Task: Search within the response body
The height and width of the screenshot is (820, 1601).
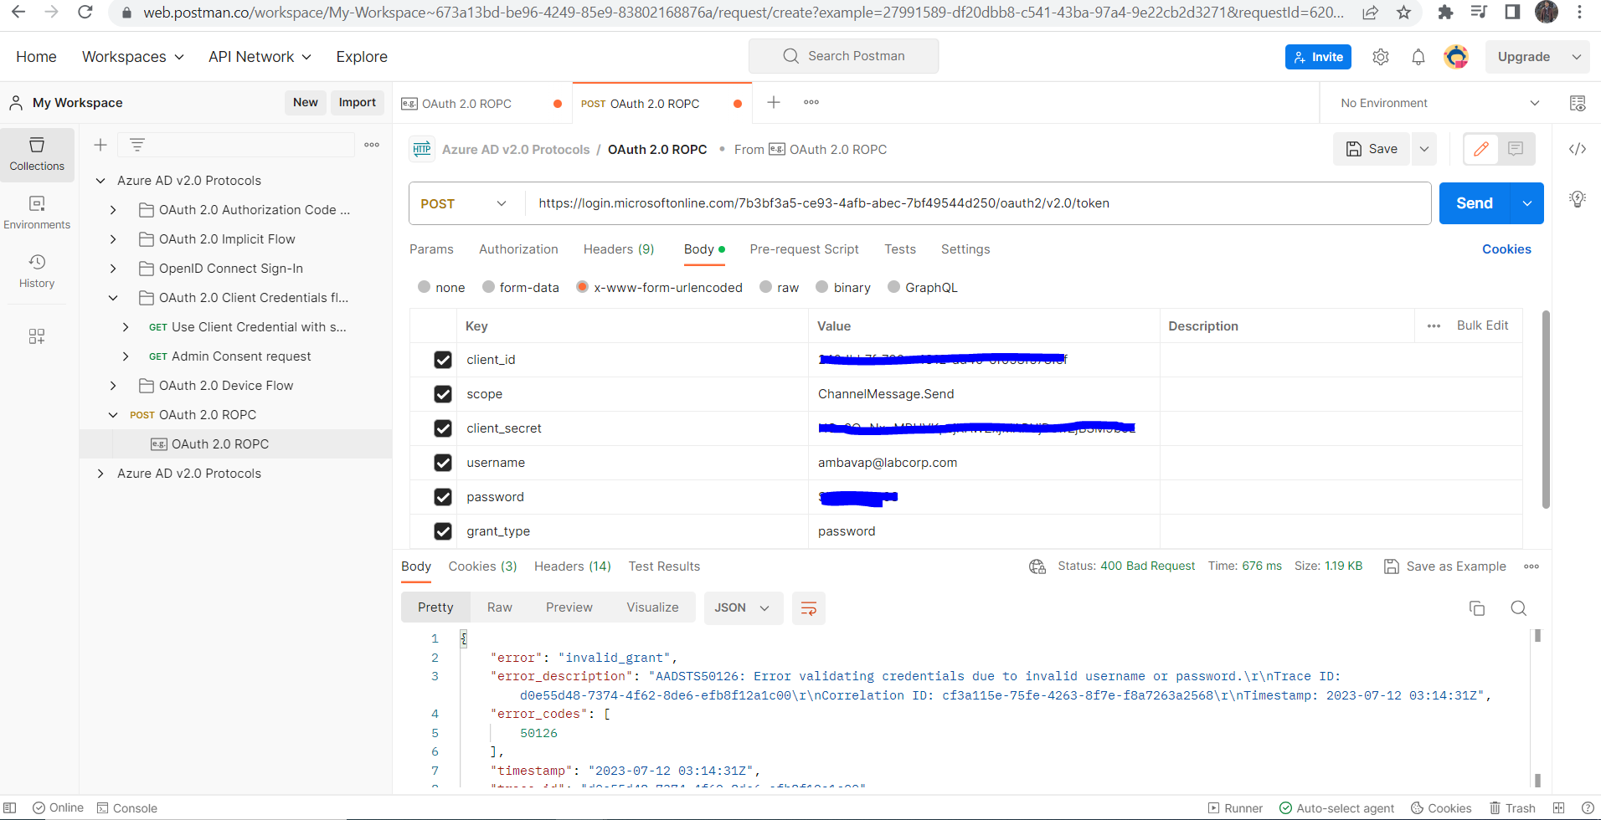Action: [1518, 608]
